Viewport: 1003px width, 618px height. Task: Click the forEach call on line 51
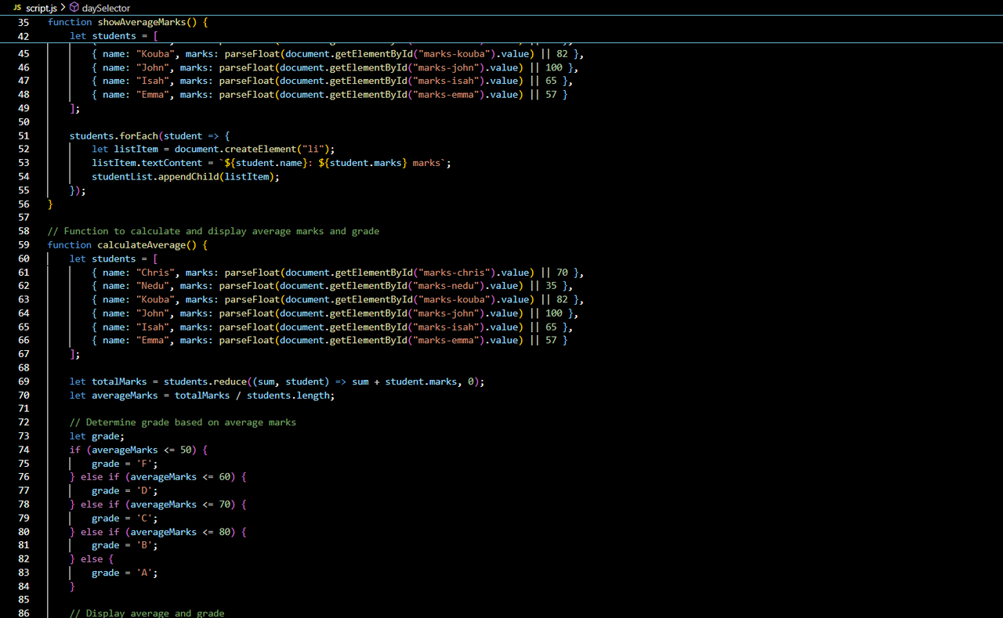(x=139, y=136)
